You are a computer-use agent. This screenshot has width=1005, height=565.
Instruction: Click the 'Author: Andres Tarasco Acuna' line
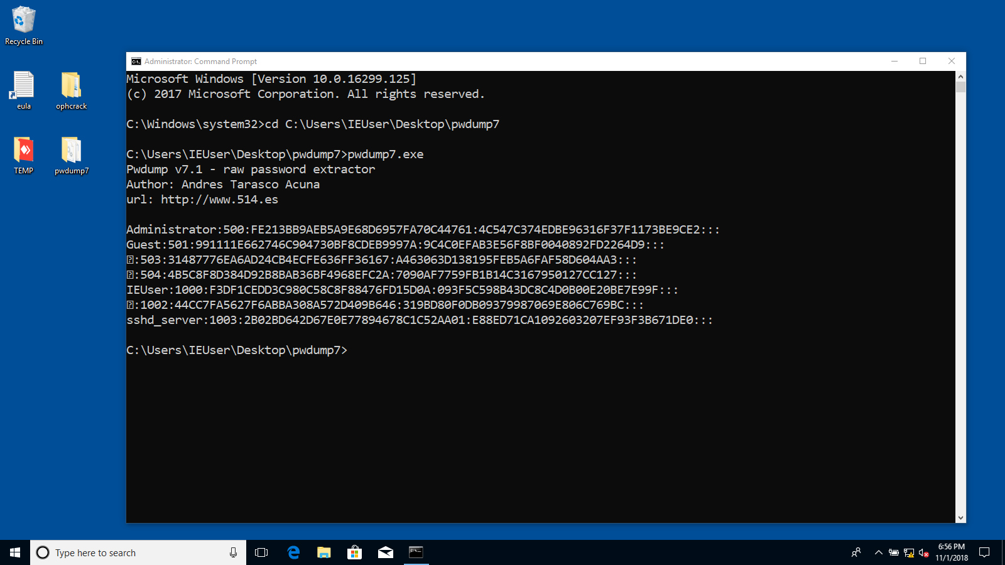click(223, 185)
